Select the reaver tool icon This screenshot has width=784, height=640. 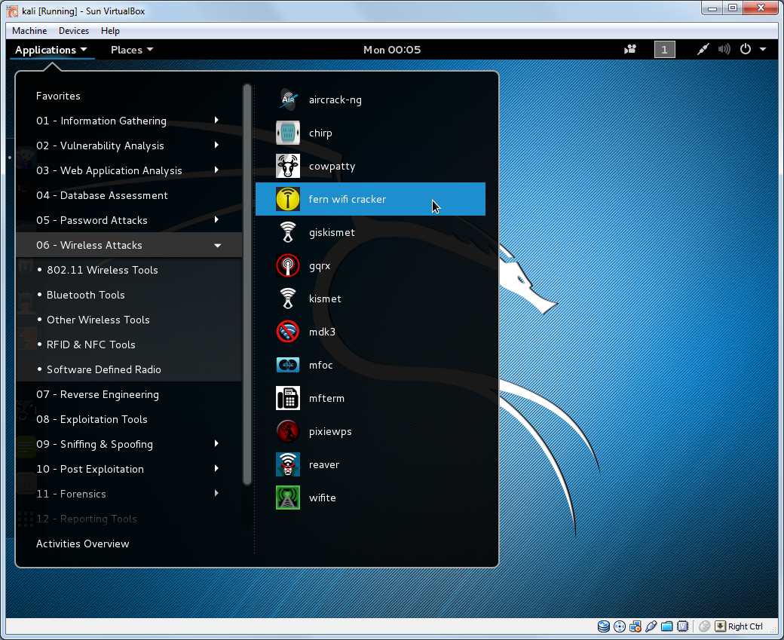point(288,464)
